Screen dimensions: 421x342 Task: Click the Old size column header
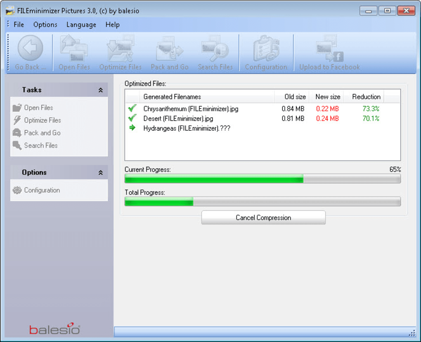(295, 97)
